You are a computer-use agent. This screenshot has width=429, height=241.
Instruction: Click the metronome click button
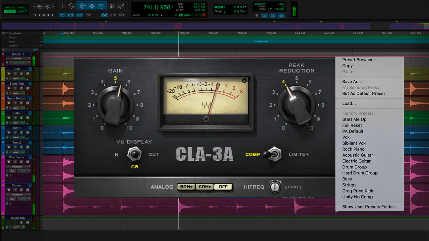[264, 15]
